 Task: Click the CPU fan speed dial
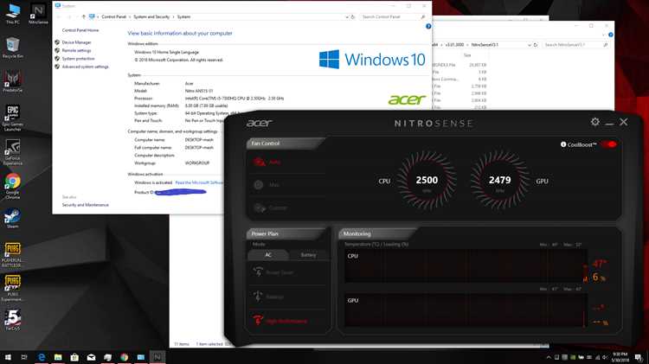click(x=427, y=180)
